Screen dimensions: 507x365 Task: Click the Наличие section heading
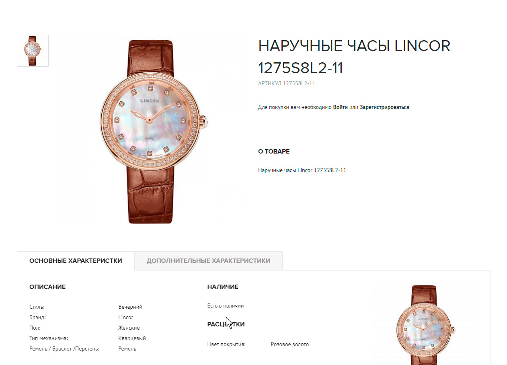(223, 287)
